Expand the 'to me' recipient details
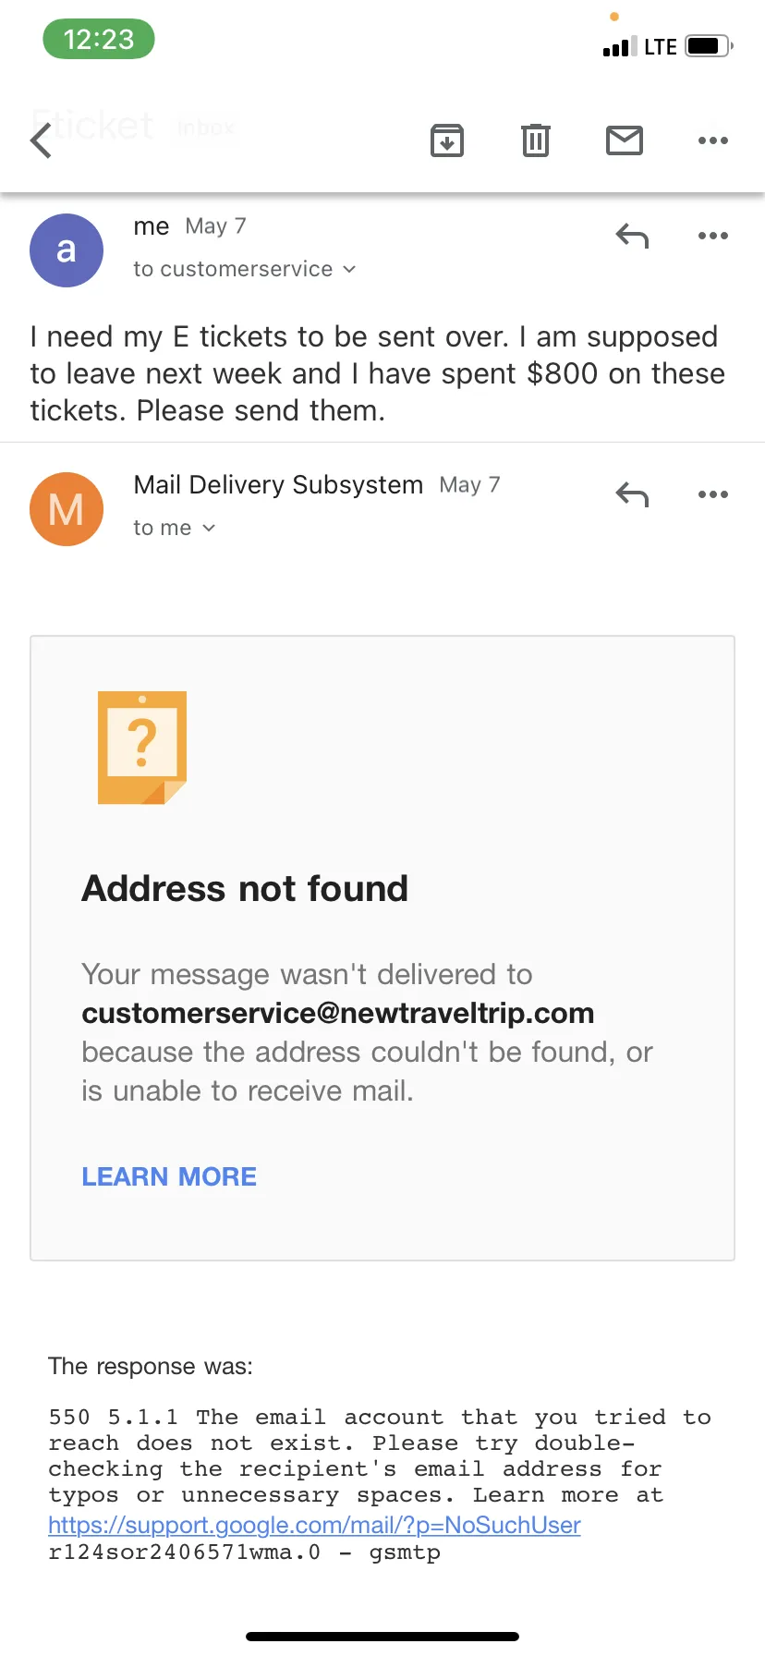The image size is (765, 1656). click(175, 528)
